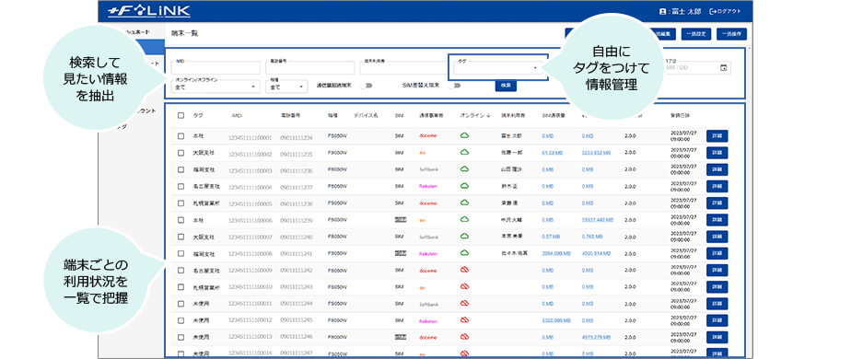Viewport: 851px width, 359px height.
Task: Click offline cloud icon for IMEI 123451111100011
Action: point(464,303)
